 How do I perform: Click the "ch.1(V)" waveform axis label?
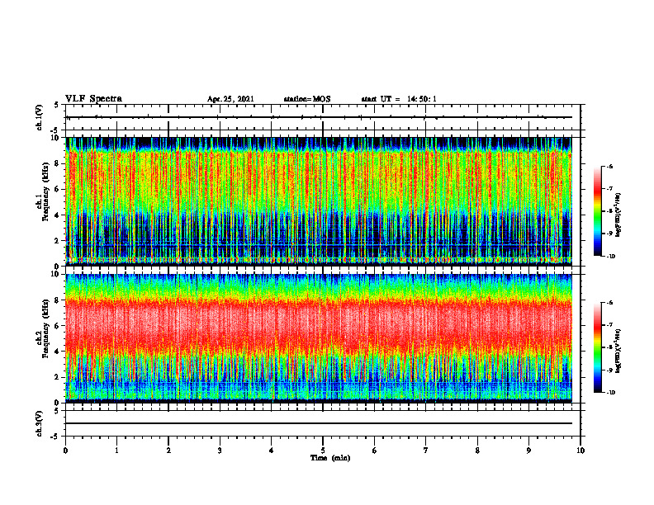tap(39, 117)
